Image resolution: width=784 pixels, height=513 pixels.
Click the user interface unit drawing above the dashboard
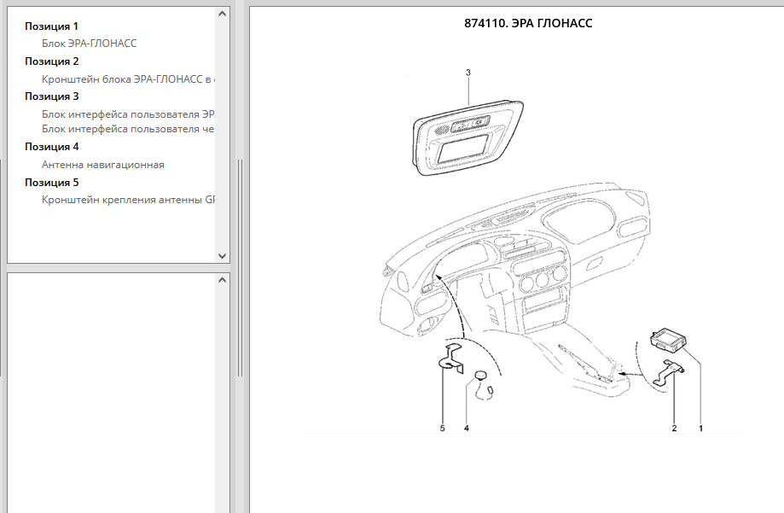[468, 138]
